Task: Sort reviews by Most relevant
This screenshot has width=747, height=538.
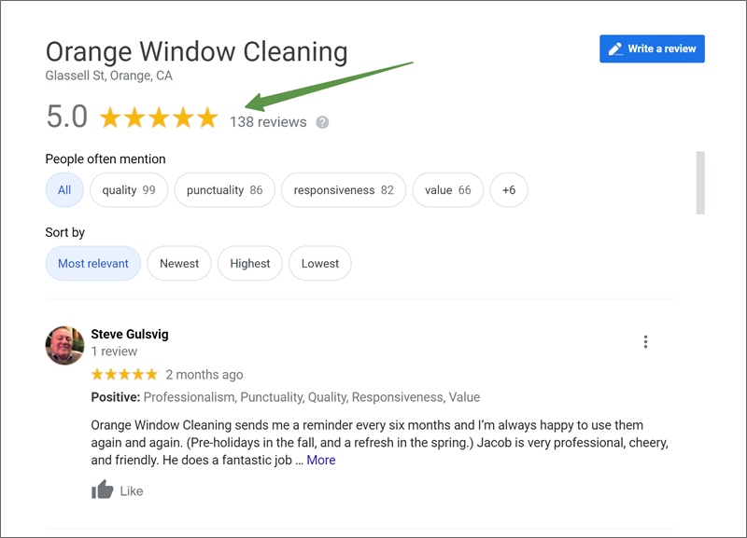Action: pyautogui.click(x=92, y=263)
